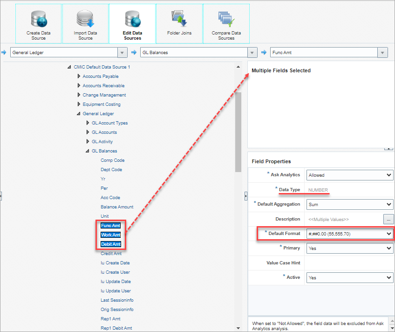The height and width of the screenshot is (332, 395).
Task: Click the help text scroll down arrow
Action: 392,328
